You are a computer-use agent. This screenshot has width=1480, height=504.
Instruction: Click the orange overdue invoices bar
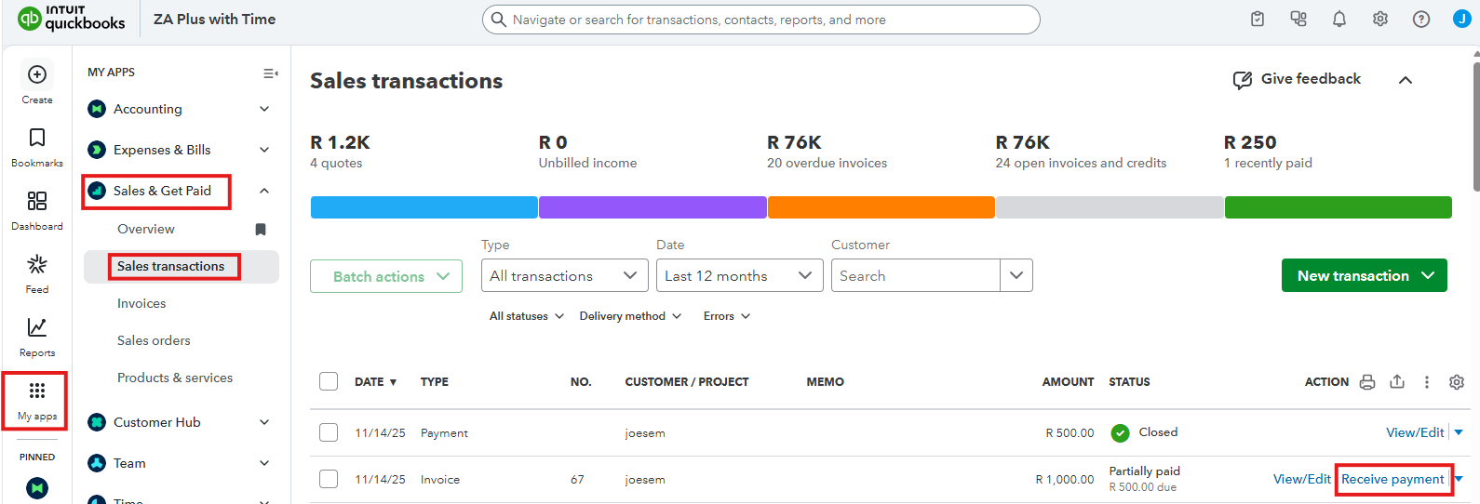click(x=881, y=207)
